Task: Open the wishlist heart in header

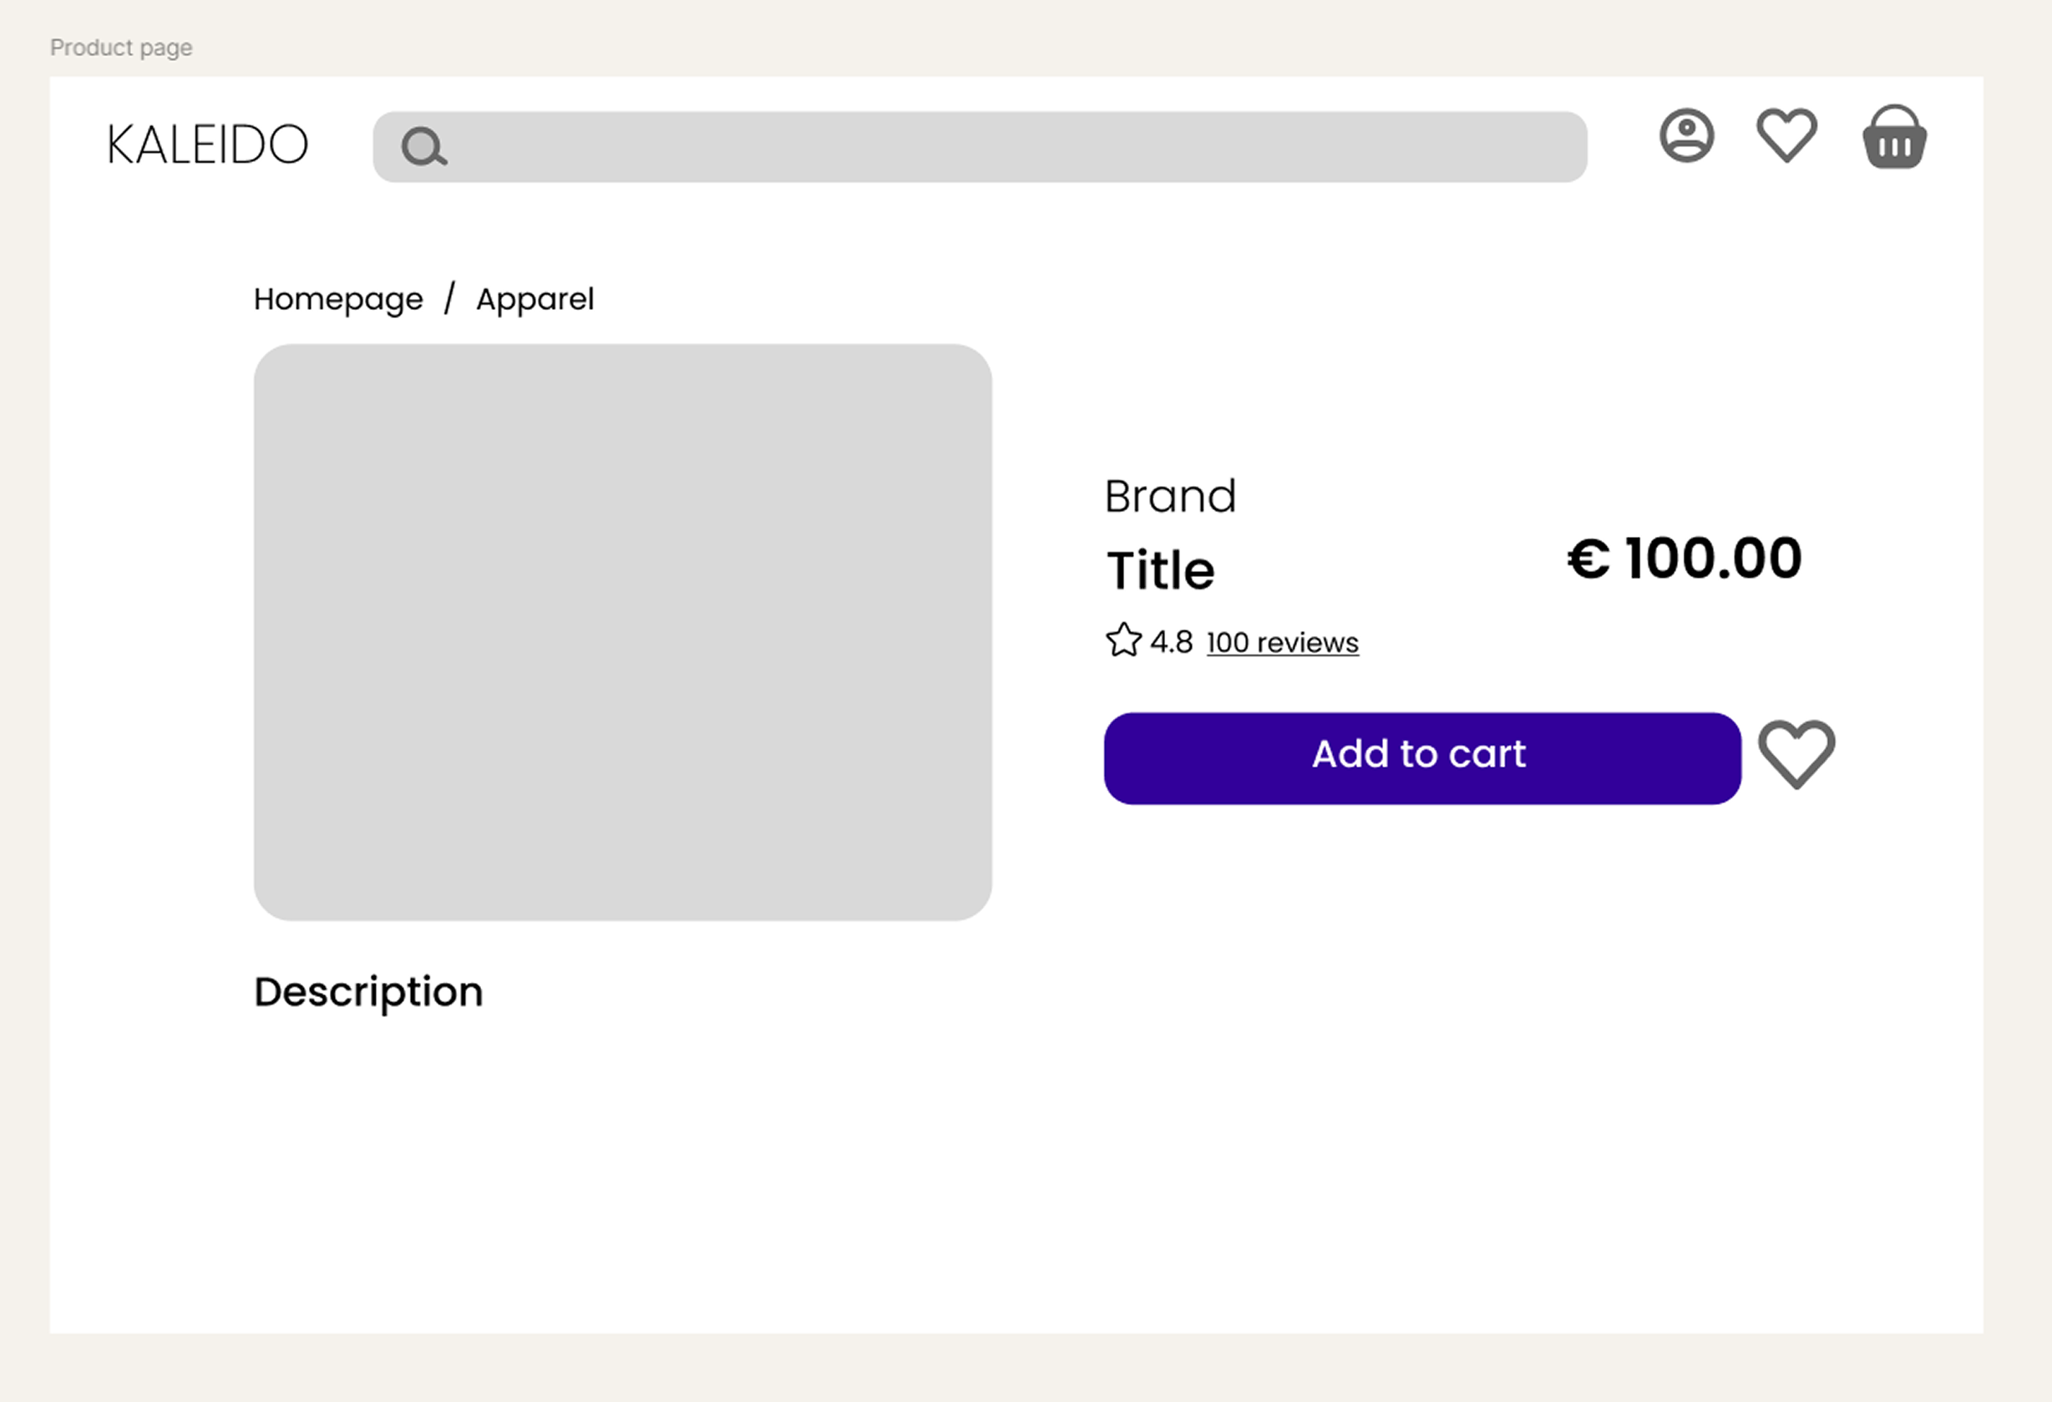Action: tap(1786, 135)
